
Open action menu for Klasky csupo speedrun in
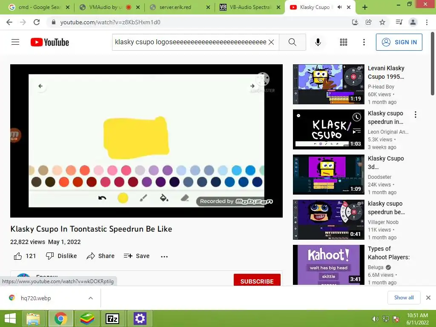click(x=416, y=115)
